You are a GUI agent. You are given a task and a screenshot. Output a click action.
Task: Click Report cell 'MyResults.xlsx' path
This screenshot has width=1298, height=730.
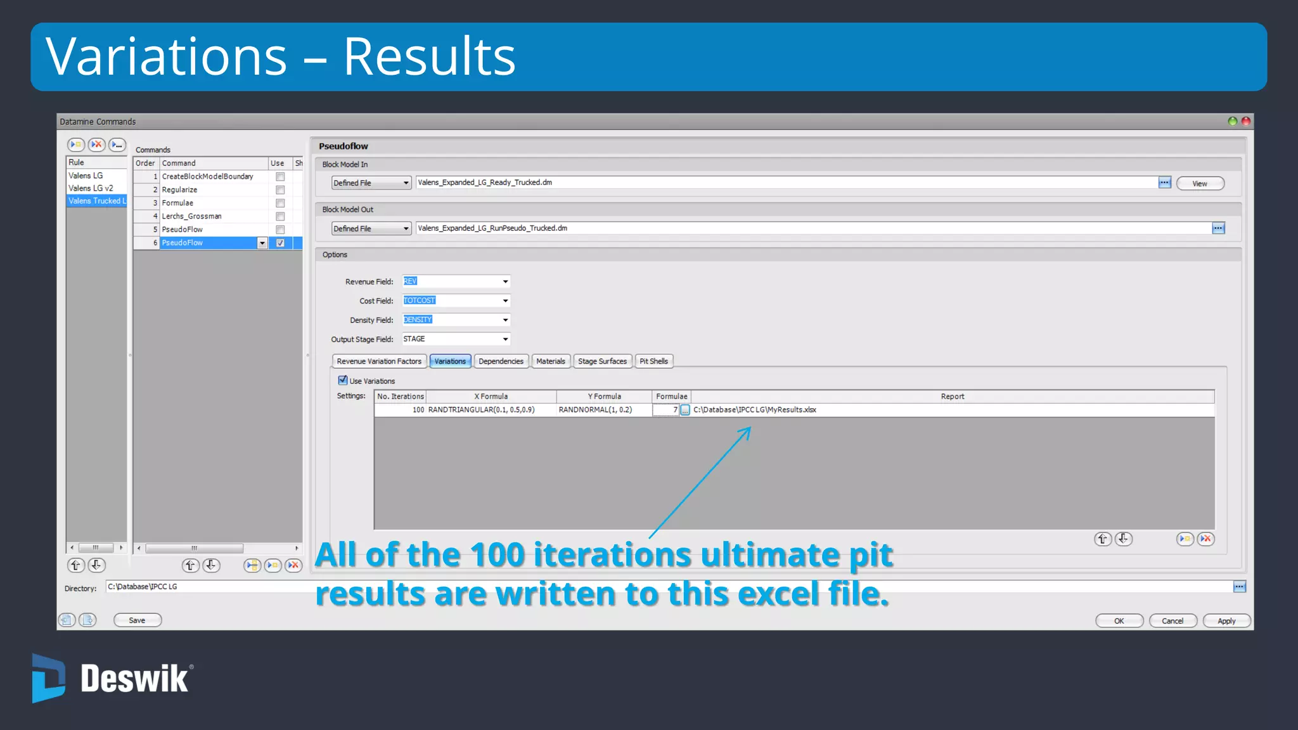pyautogui.click(x=953, y=410)
